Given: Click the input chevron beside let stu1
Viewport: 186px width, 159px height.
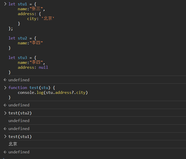Looking at the screenshot, I should click(5, 4).
